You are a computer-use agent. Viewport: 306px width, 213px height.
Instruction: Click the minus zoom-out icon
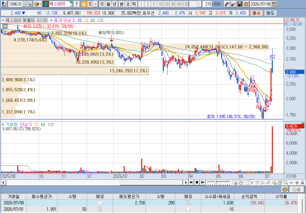coord(291,183)
